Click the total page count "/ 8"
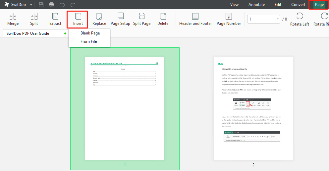 coord(285,19)
